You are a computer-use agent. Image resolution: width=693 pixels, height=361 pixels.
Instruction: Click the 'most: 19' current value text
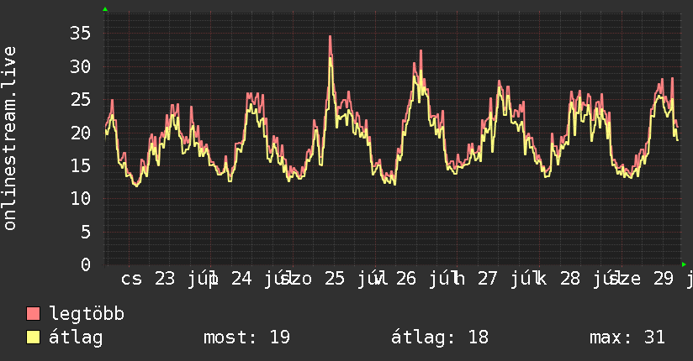(246, 337)
